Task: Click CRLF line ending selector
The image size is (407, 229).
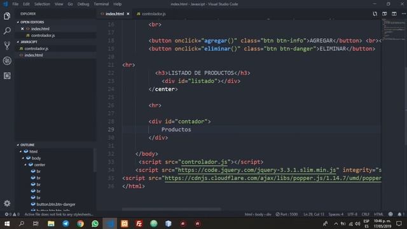Action: pos(366,214)
